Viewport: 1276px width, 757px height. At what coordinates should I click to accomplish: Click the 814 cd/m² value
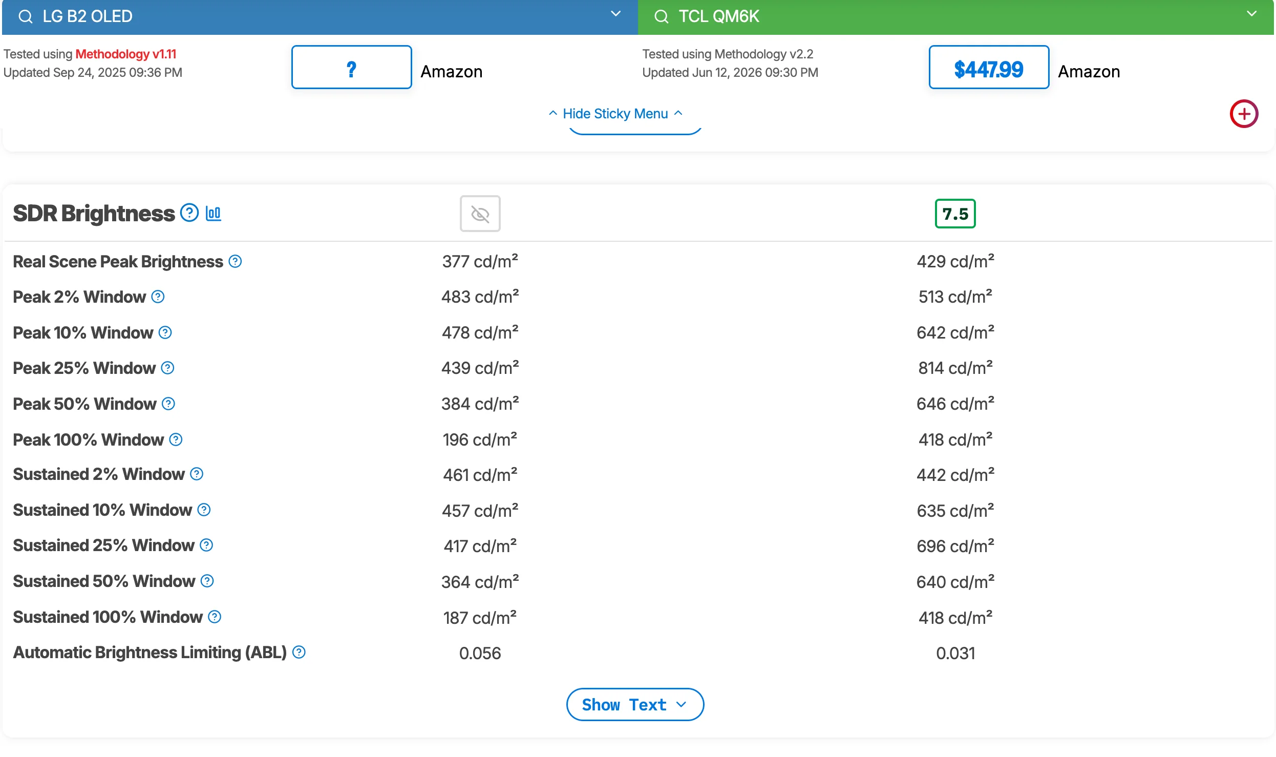955,368
